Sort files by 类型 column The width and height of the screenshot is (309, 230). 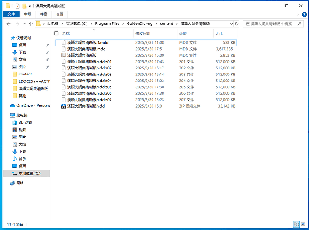click(183, 33)
